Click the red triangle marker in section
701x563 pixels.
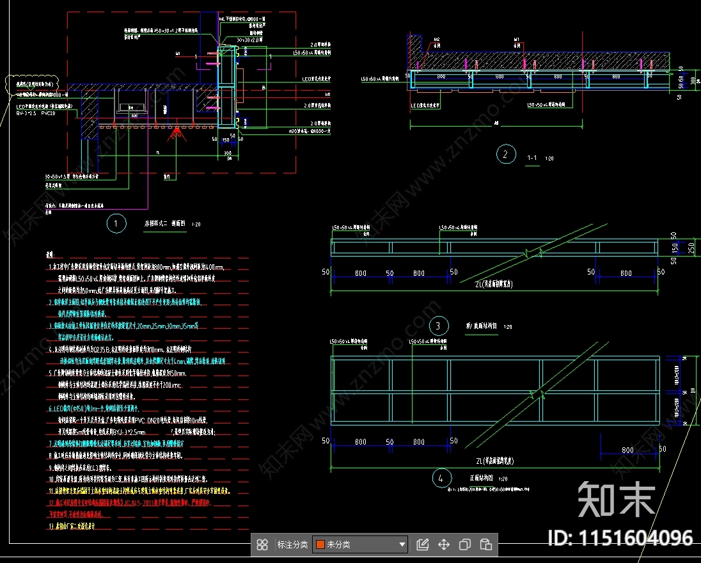[x=177, y=134]
